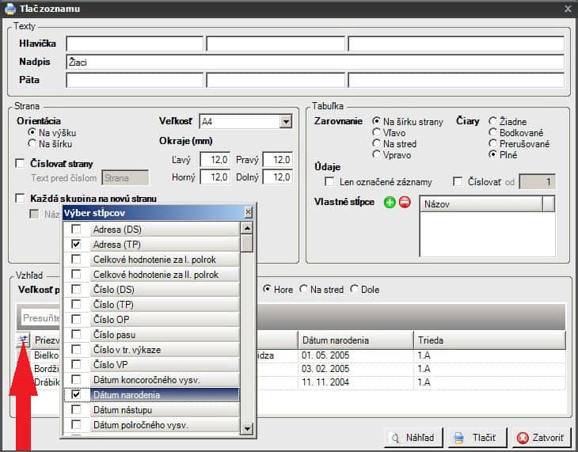Uncheck Adresa (TP) column
This screenshot has width=578, height=452.
(76, 244)
